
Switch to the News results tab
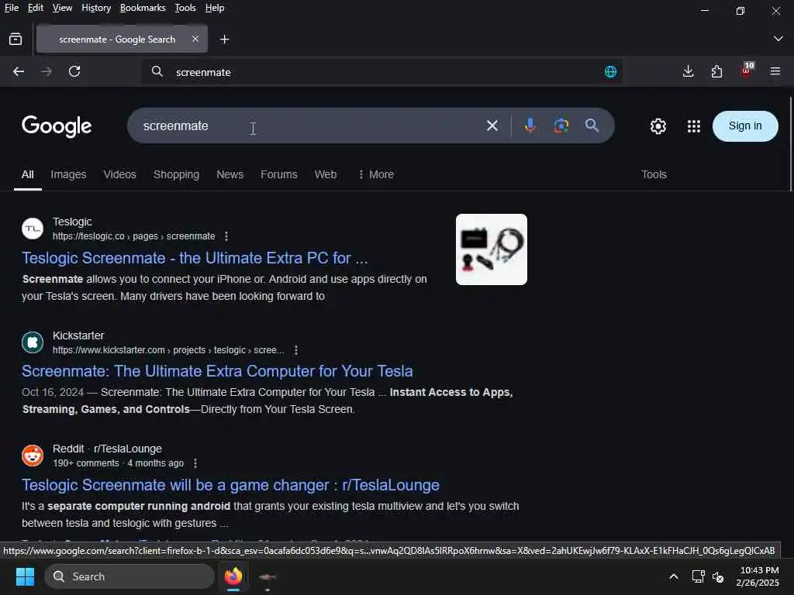230,174
